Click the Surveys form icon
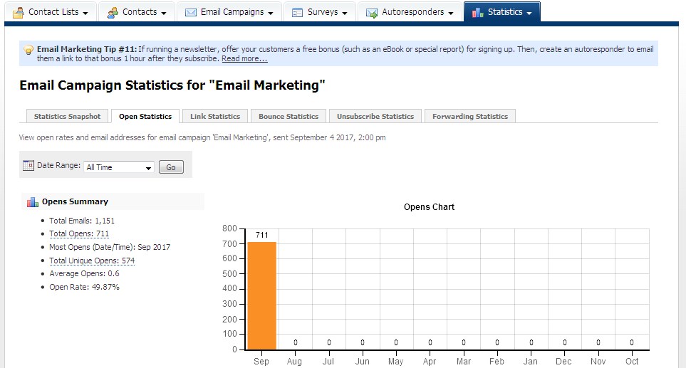 (298, 12)
